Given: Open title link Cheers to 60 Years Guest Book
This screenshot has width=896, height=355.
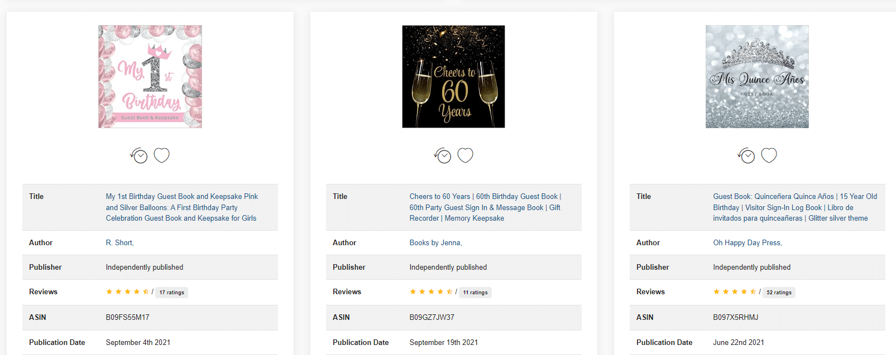Looking at the screenshot, I should coord(485,207).
